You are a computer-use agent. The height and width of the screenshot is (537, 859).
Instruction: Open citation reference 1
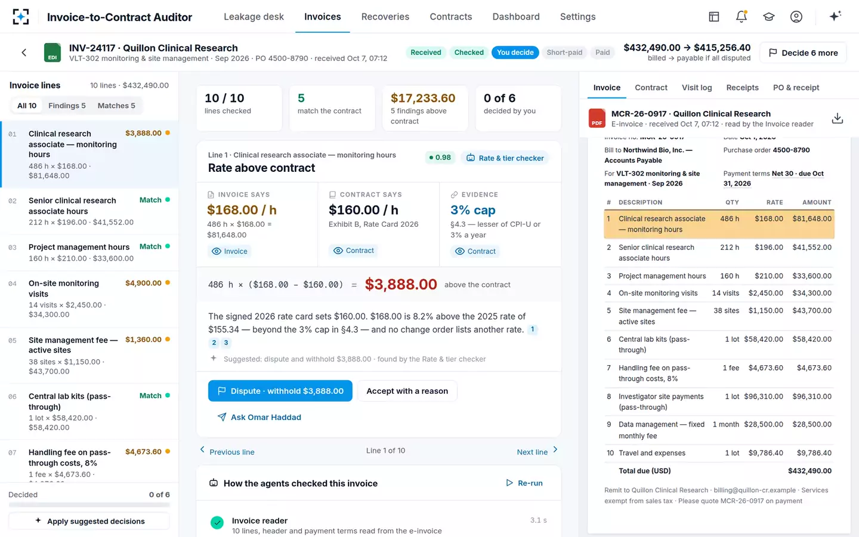point(533,329)
